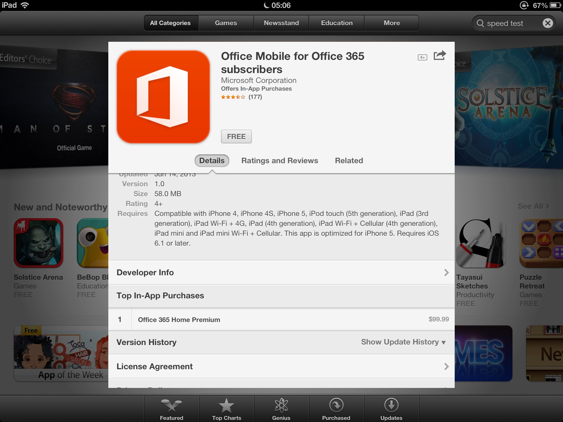Tap Office 365 Home Premium purchase row
This screenshot has width=563, height=422.
[281, 319]
